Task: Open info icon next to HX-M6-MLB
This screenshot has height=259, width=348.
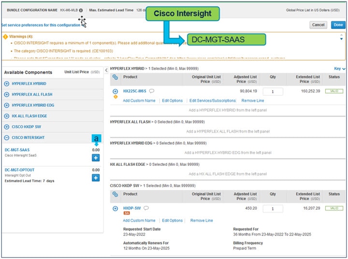Action: 81,10
